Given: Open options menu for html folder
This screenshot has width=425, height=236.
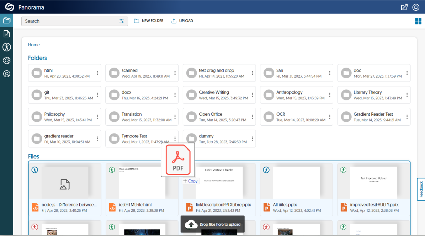Looking at the screenshot, I should click(x=97, y=73).
